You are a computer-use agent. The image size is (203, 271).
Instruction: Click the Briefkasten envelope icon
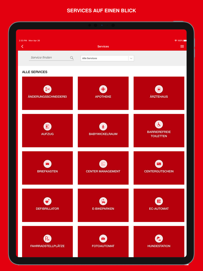(x=47, y=164)
